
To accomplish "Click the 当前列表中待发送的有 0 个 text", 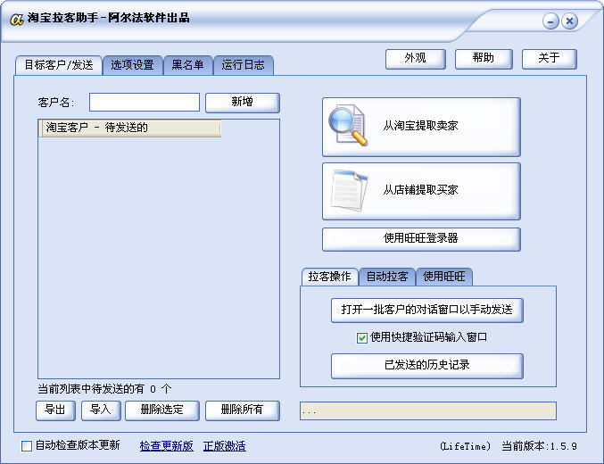I will [104, 389].
